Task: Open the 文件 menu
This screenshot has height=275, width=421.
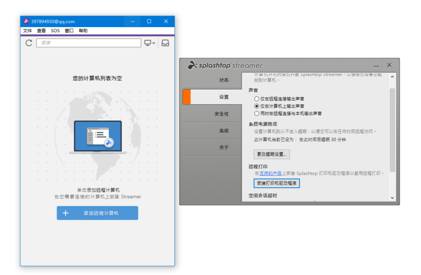Action: pyautogui.click(x=27, y=31)
